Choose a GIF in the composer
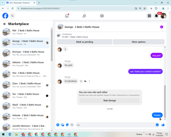The image size is (171, 137). tap(72, 125)
